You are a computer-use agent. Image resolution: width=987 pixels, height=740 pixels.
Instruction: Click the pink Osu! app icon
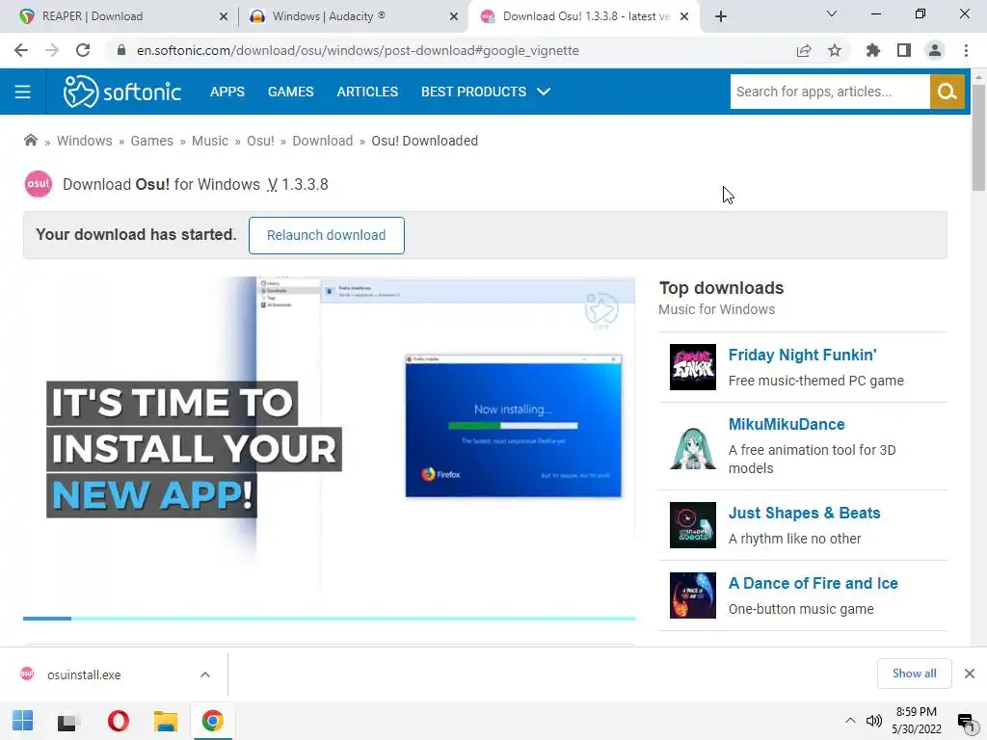[39, 184]
